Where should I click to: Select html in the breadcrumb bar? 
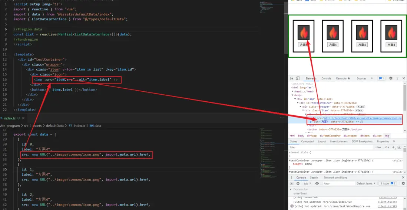292,136
